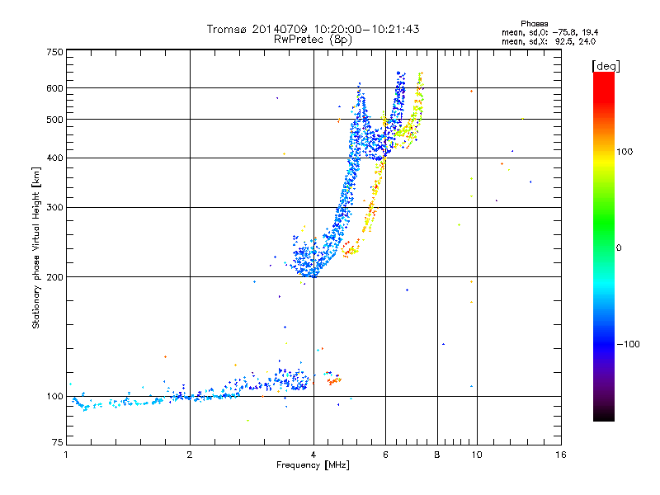
Task: Click the x-axis tick label '1'
Action: [x=66, y=455]
